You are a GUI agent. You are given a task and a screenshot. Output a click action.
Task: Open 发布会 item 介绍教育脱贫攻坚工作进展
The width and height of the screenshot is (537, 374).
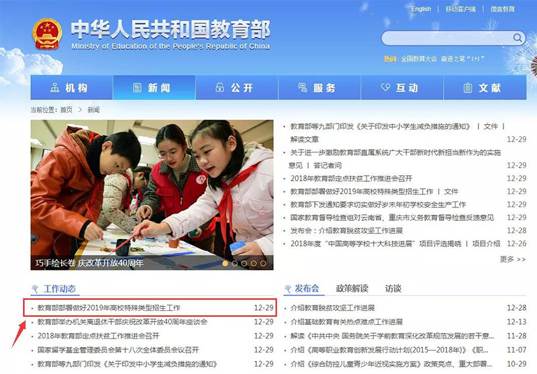point(332,308)
